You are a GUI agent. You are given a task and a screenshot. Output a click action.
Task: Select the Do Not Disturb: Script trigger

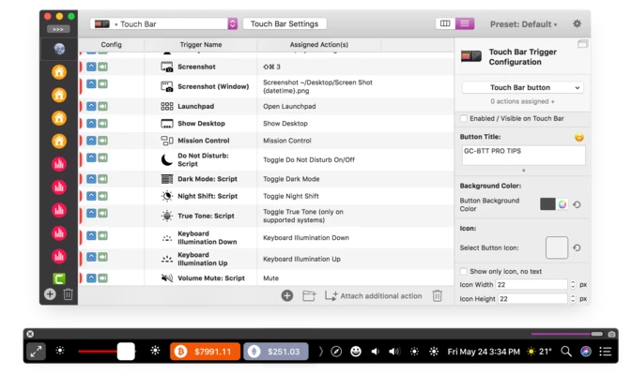point(266,159)
